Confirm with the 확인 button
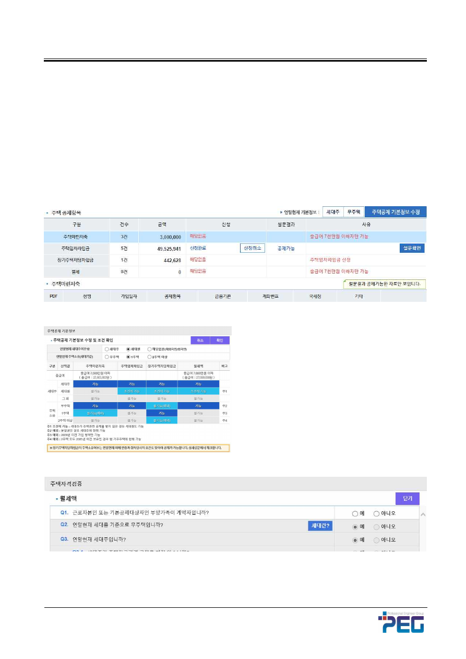 219,340
